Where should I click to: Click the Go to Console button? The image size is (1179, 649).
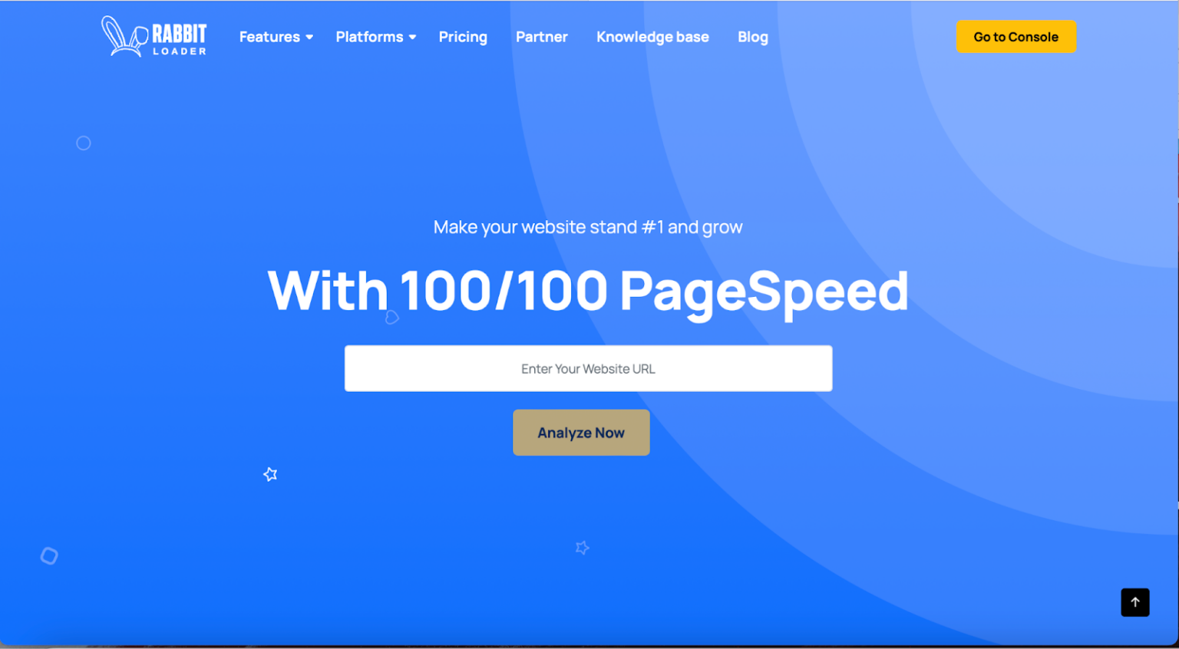click(x=1016, y=36)
